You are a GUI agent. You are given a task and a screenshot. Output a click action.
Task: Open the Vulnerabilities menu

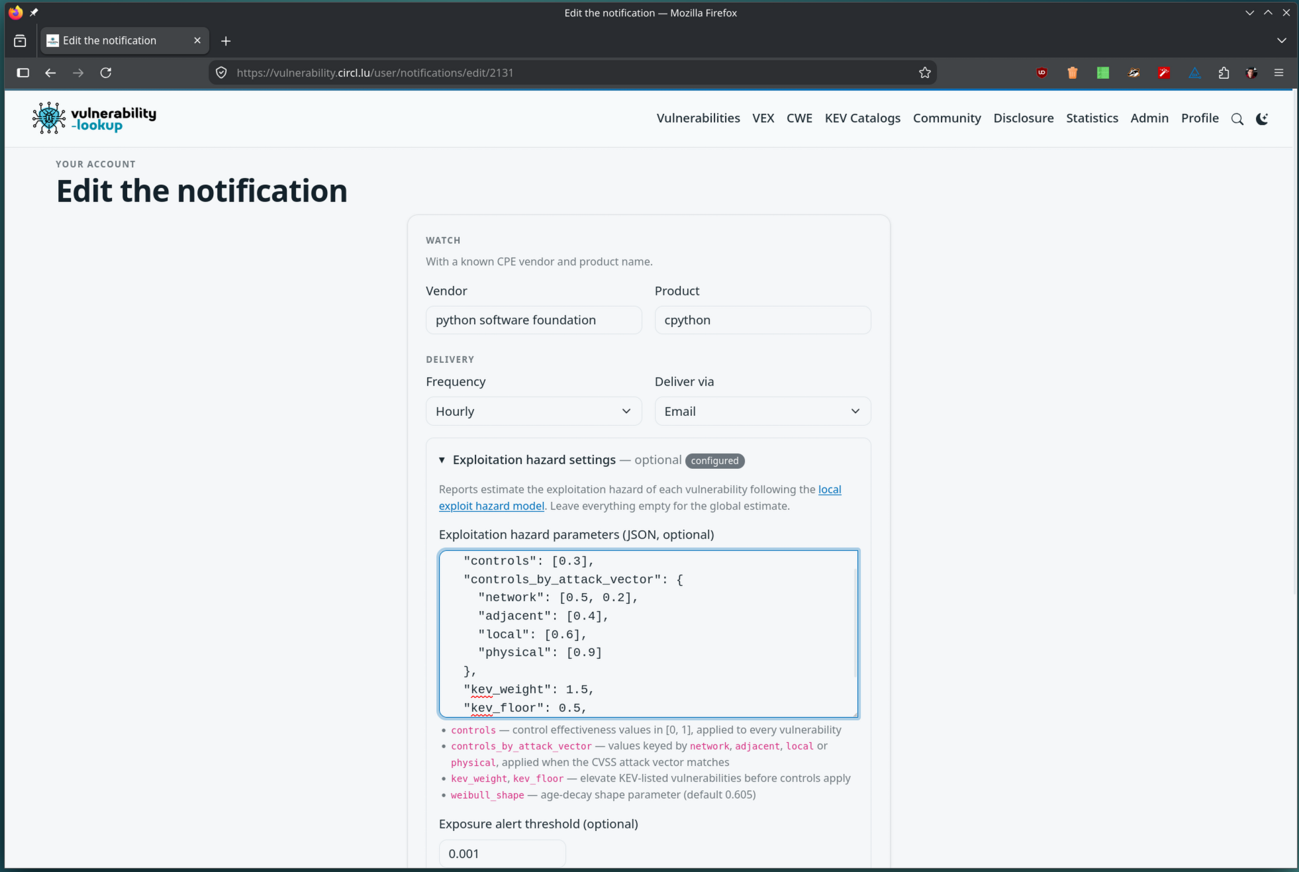698,118
